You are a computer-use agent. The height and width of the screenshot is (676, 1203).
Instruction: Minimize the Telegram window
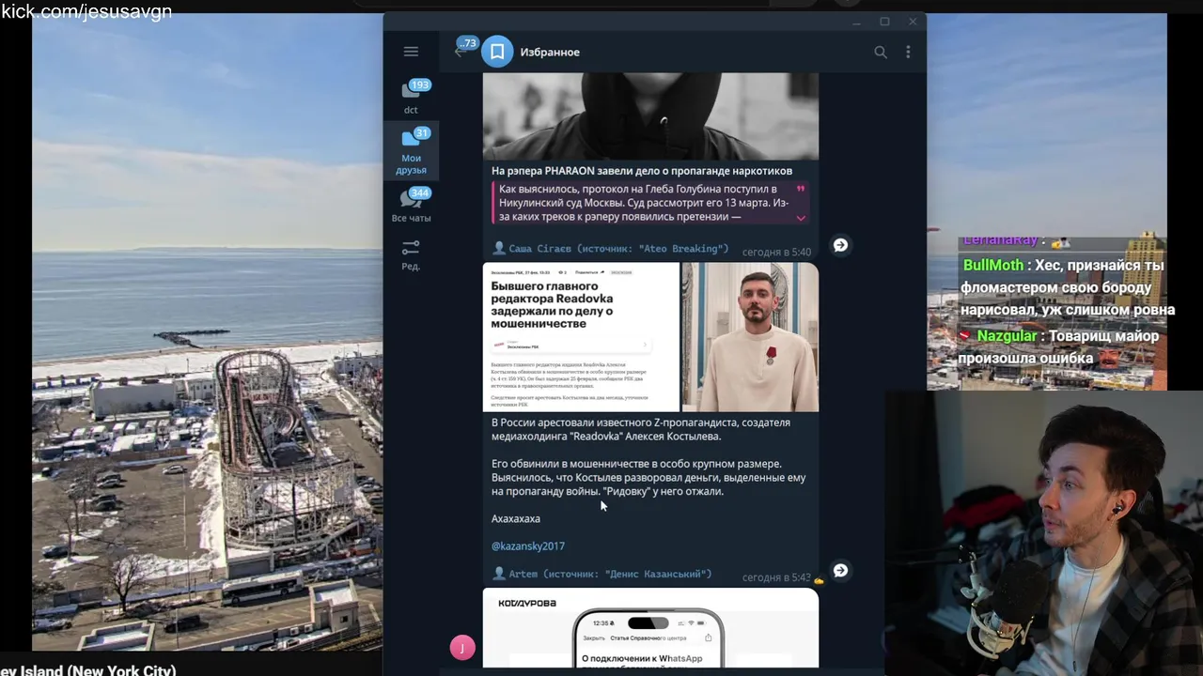pyautogui.click(x=856, y=22)
